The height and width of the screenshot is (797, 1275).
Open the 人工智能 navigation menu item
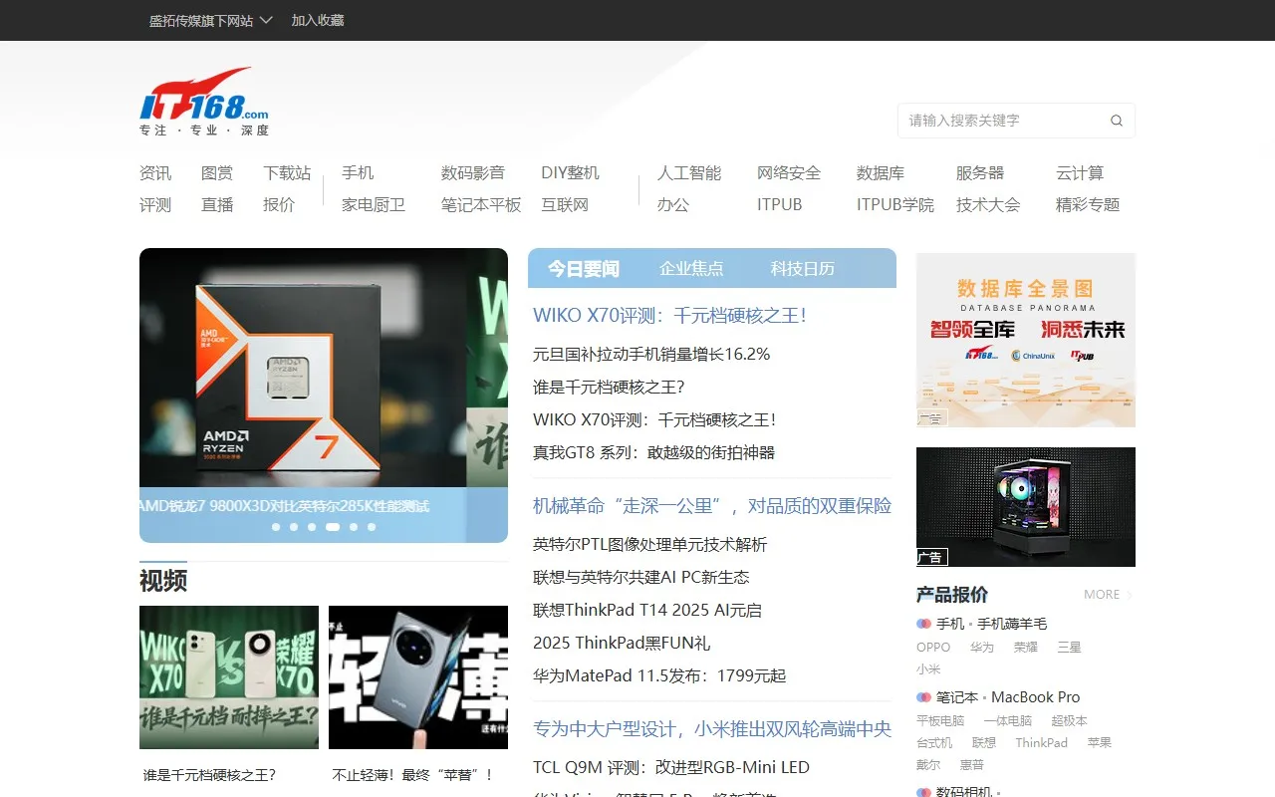tap(688, 173)
